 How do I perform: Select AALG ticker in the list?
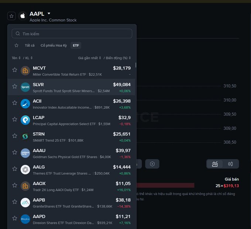point(39,167)
